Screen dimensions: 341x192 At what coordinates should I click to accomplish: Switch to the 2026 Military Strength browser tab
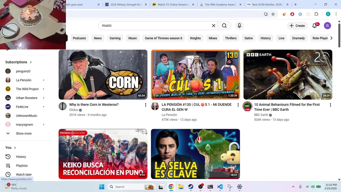tap(126, 5)
